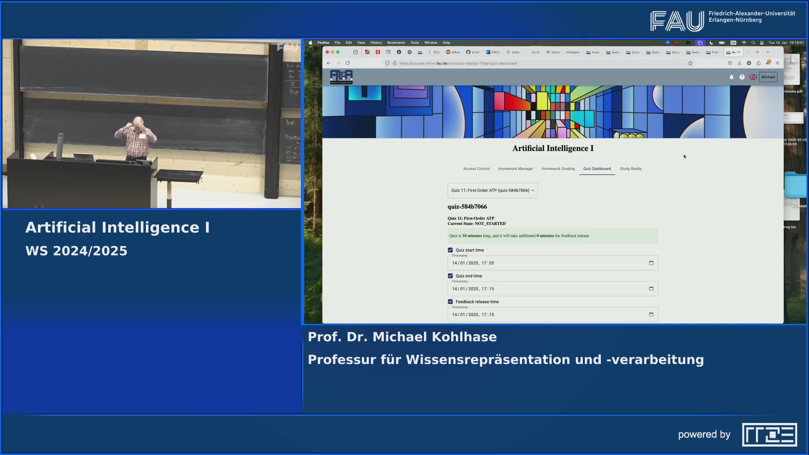Uncheck the Quiz start time checkbox
Screen dimensions: 809x455
point(450,250)
